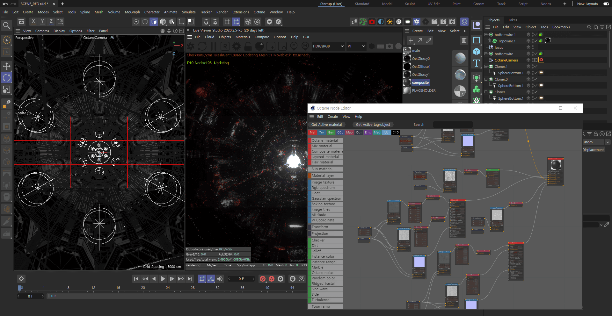The height and width of the screenshot is (316, 612).
Task: Toggle X axis lock in top toolbar
Action: point(33,21)
